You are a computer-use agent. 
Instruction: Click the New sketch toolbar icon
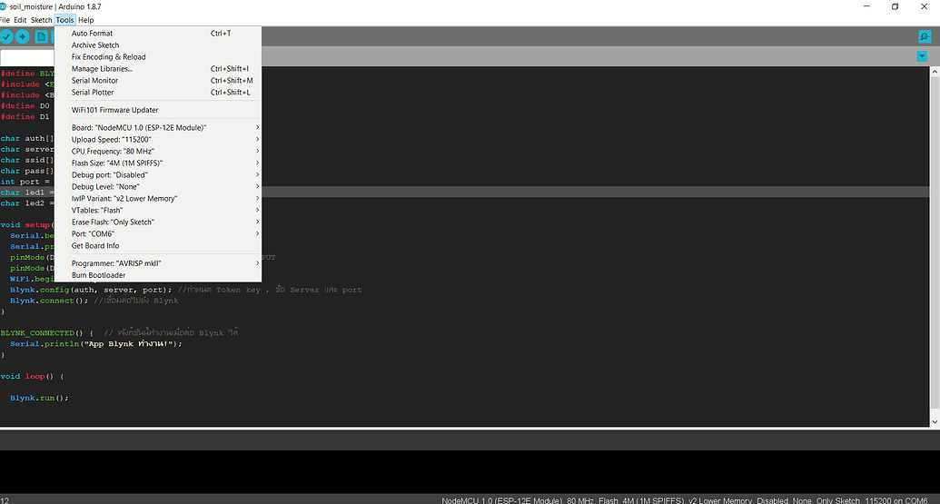(42, 36)
